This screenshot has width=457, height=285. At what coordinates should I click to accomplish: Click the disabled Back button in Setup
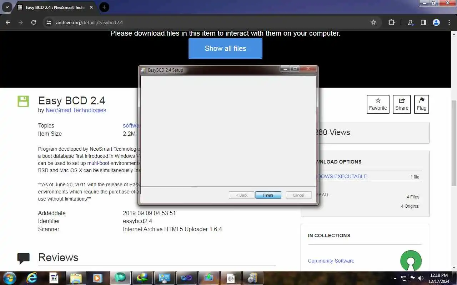(242, 195)
